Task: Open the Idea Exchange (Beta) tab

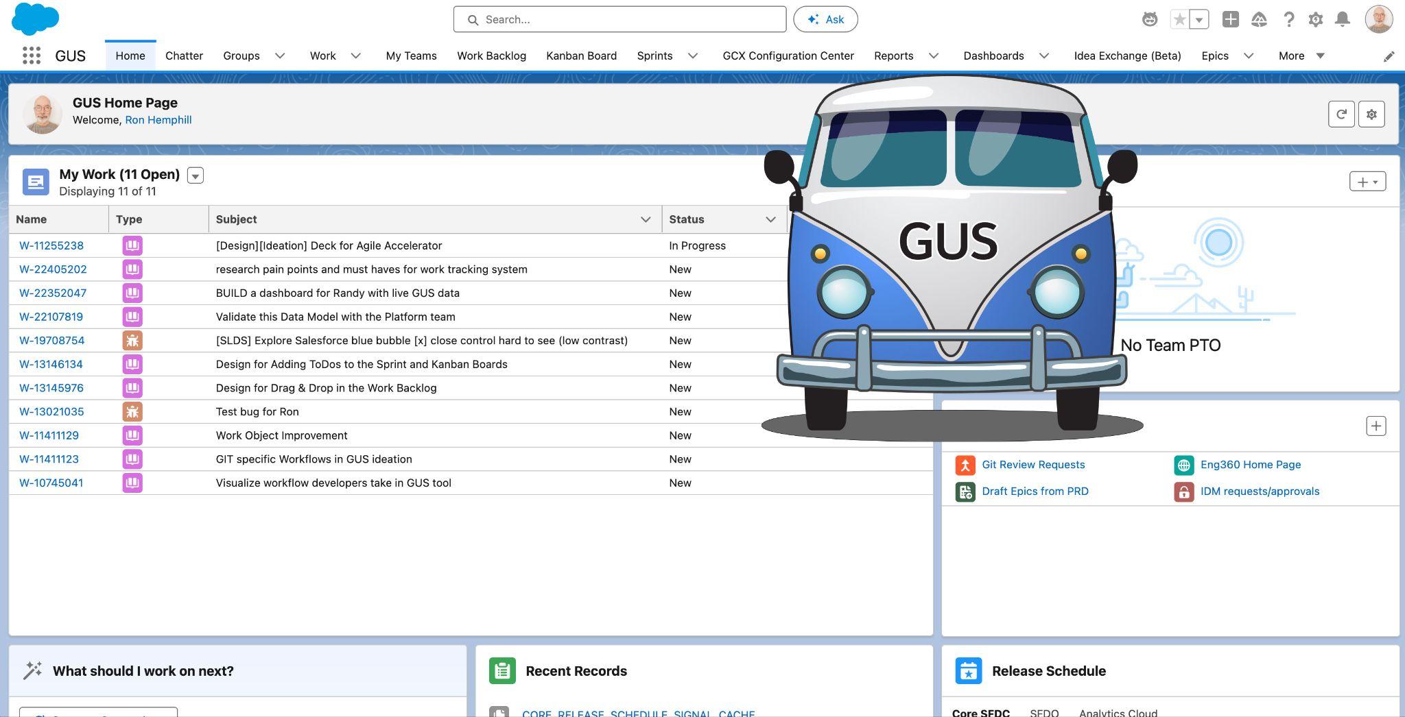Action: pyautogui.click(x=1127, y=56)
